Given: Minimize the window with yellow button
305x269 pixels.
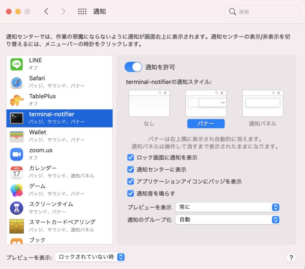Looking at the screenshot, I should 18,12.
